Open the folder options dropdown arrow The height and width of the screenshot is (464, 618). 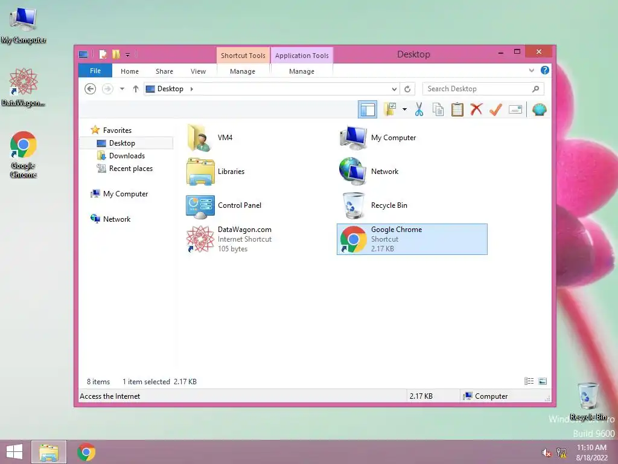404,109
